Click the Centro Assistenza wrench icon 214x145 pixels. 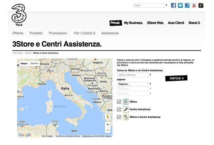[126, 110]
